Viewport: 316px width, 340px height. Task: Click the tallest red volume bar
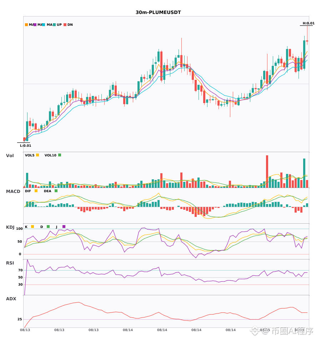tap(267, 171)
